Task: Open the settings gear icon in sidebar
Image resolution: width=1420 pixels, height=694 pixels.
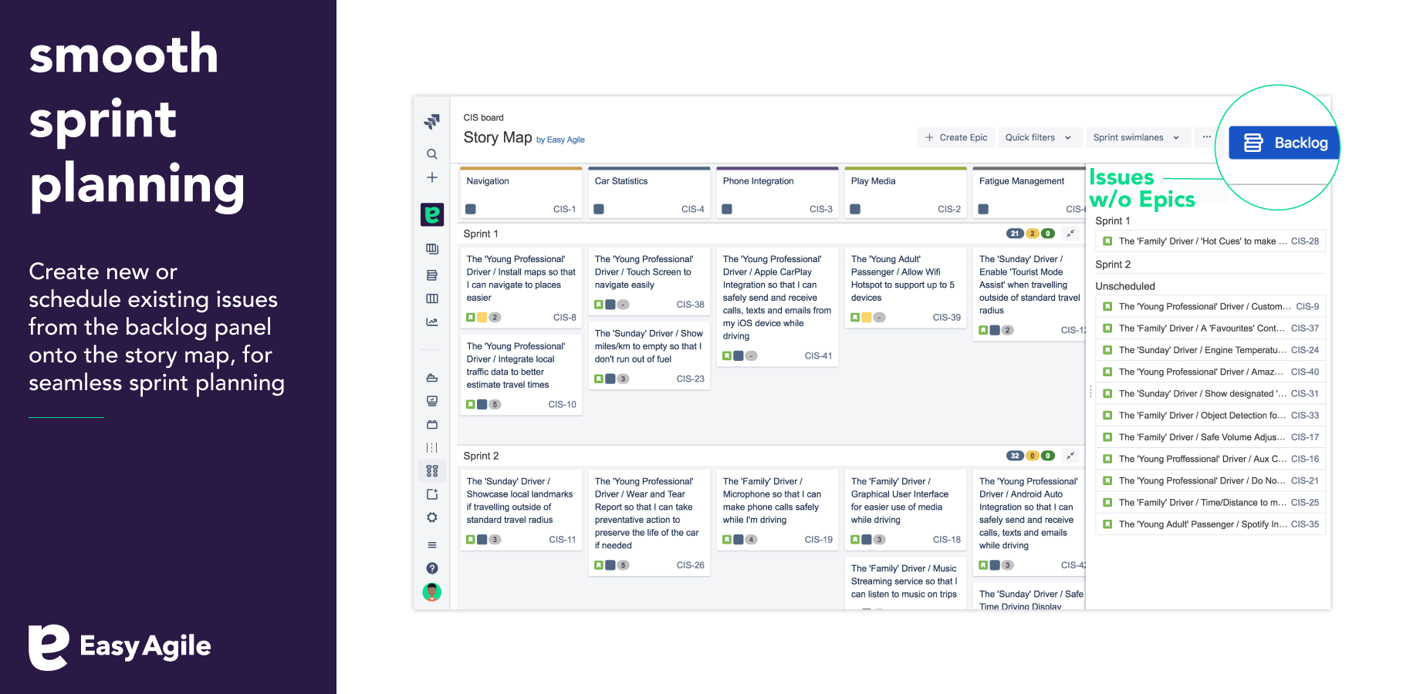Action: 432,517
